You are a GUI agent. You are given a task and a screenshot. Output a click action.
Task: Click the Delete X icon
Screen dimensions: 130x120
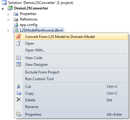19,99
